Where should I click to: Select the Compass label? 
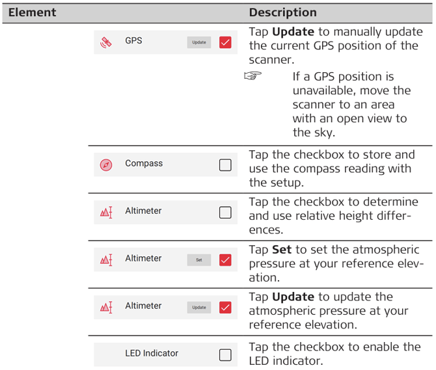144,163
